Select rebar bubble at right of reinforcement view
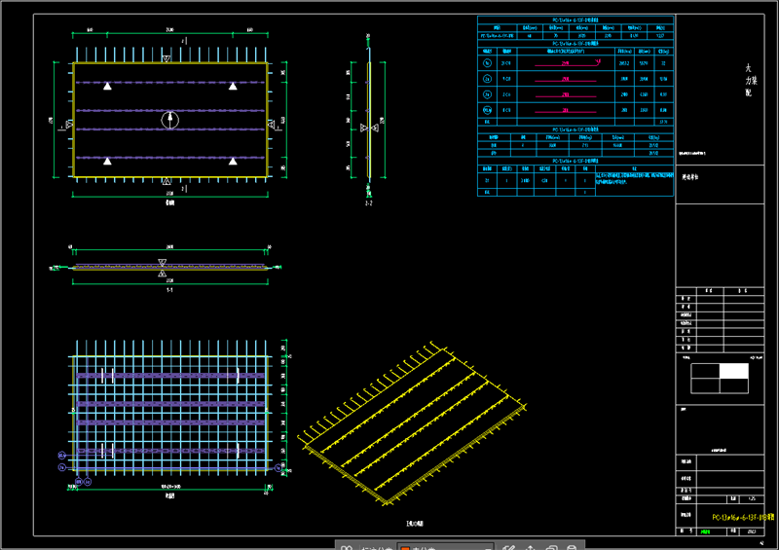The image size is (779, 550). (x=278, y=467)
